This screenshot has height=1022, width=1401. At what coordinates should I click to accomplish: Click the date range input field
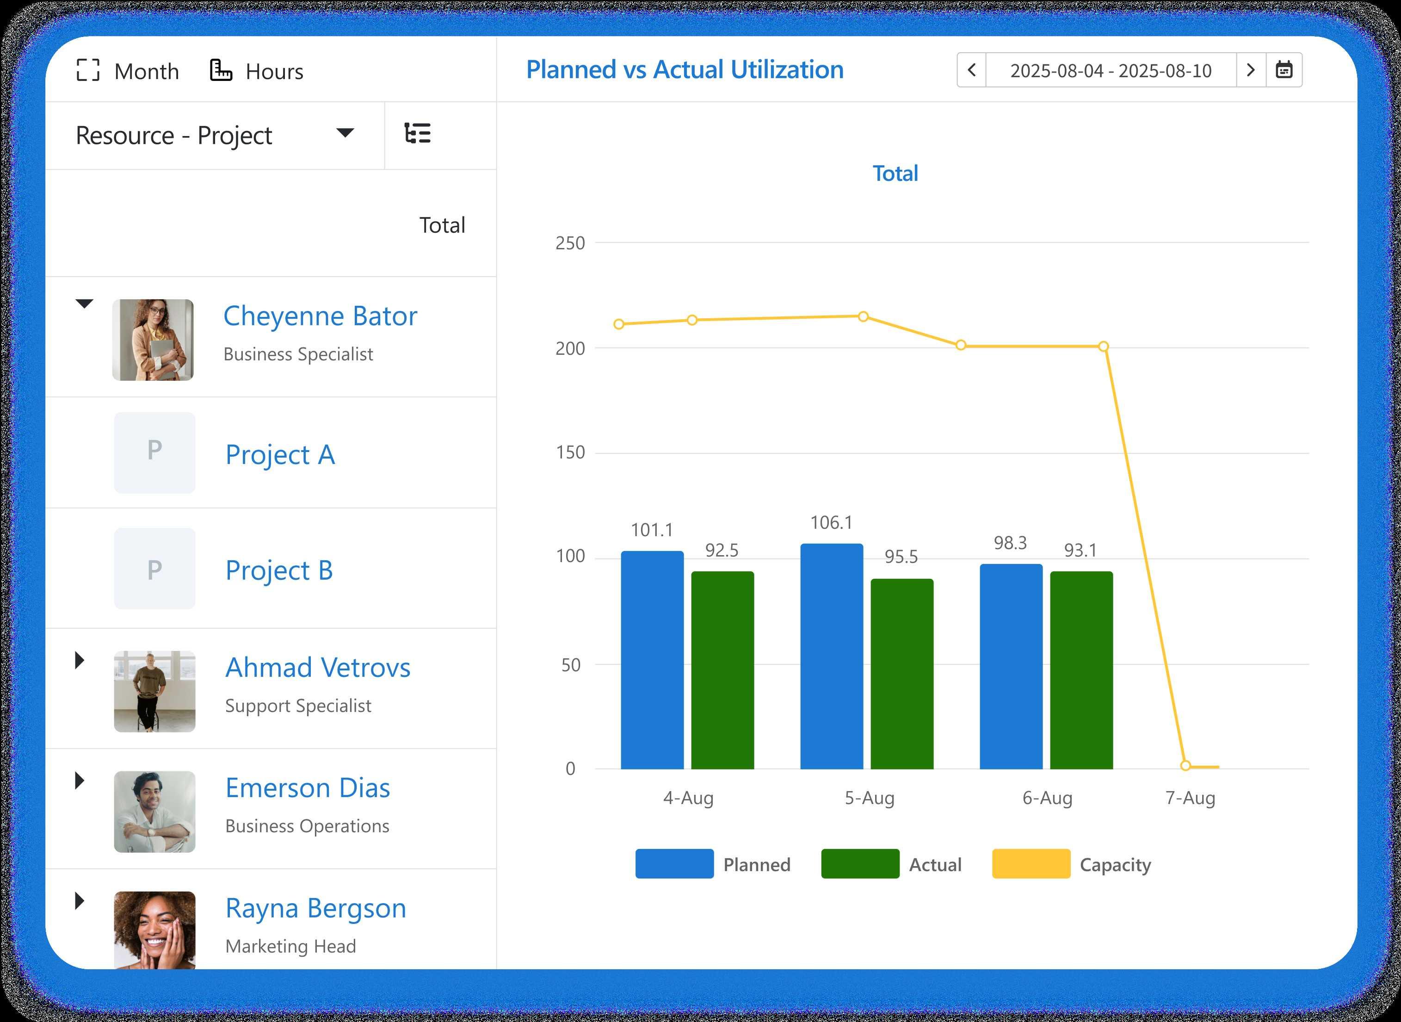(x=1111, y=70)
